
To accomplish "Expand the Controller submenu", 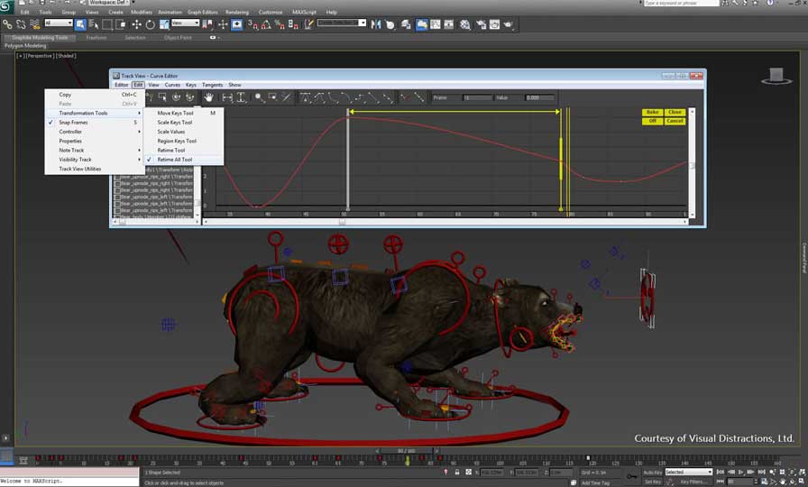I will (93, 132).
